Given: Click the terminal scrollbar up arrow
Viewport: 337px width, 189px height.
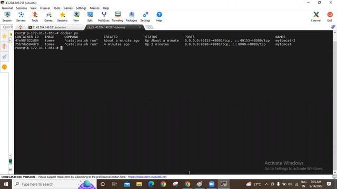Looking at the screenshot, I should tap(335, 33).
